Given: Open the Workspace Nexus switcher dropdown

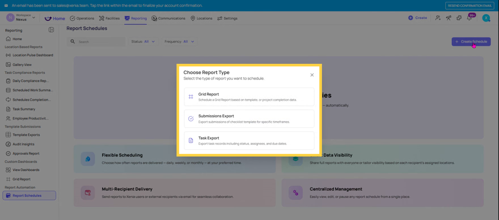Looking at the screenshot, I should (x=21, y=18).
